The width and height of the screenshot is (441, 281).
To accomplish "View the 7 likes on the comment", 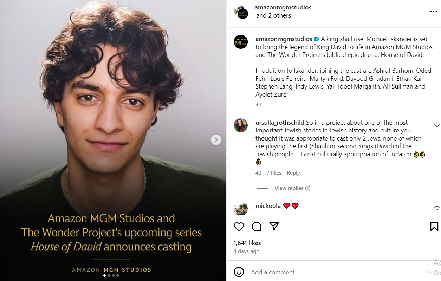I will tap(274, 173).
